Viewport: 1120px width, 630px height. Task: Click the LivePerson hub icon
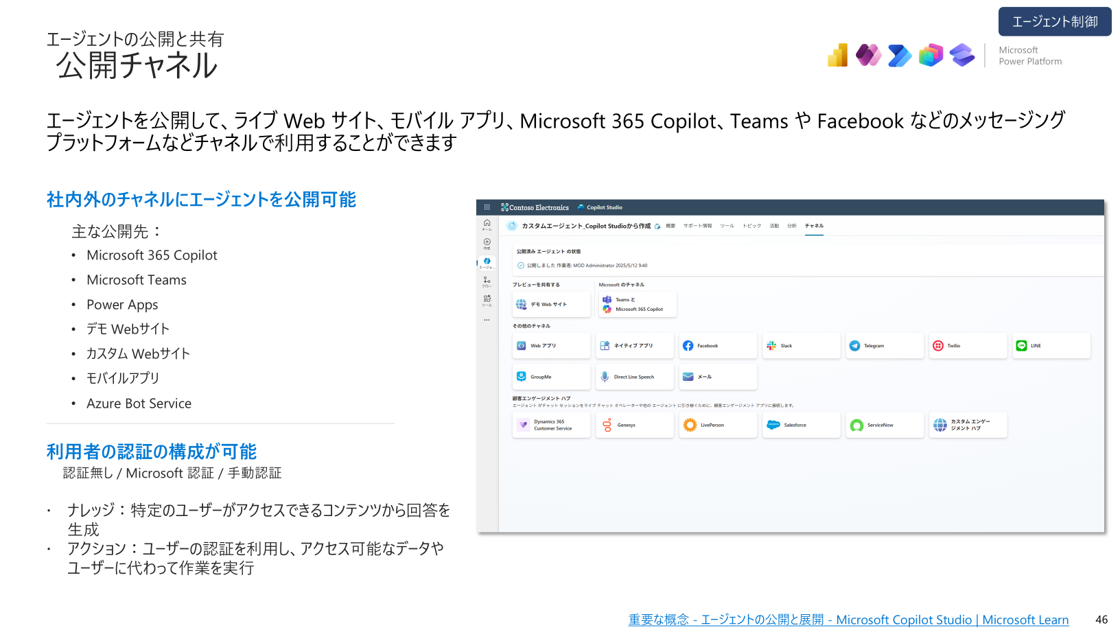690,425
